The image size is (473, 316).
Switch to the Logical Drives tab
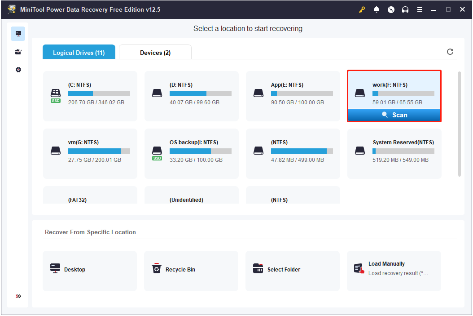tap(79, 52)
